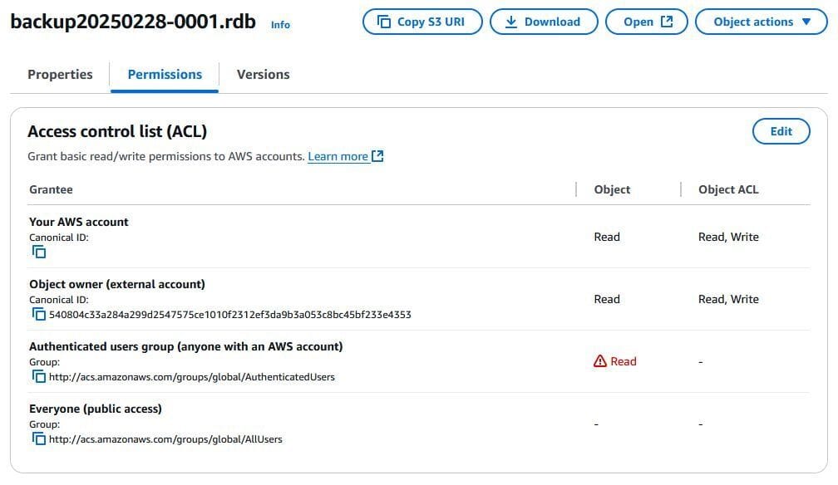
Task: Copy the canonical ID of your AWS account
Action: point(38,251)
